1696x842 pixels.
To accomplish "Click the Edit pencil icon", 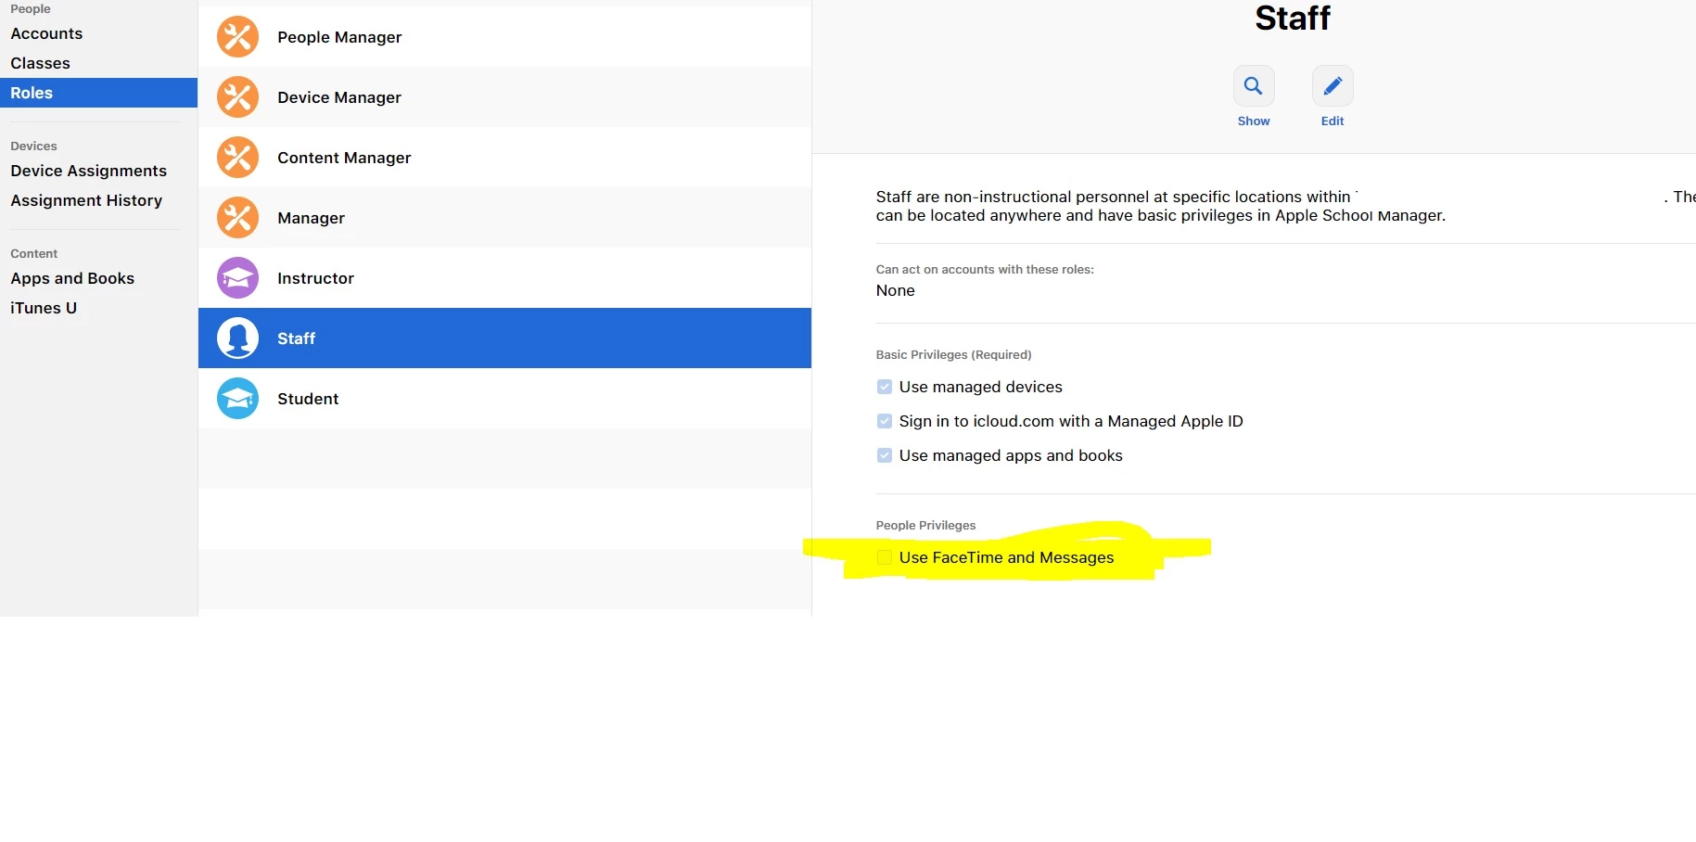I will click(x=1333, y=86).
